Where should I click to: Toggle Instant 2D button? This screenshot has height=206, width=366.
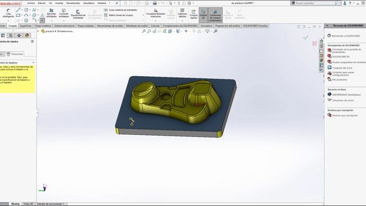[x=204, y=14]
